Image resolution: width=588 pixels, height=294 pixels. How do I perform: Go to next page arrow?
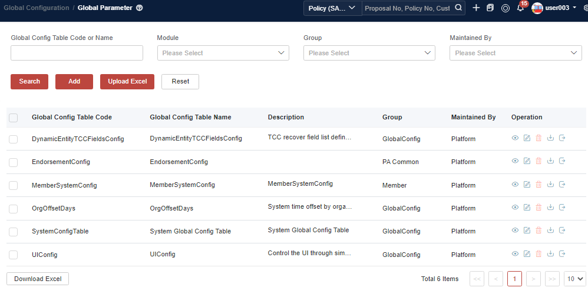pos(533,279)
